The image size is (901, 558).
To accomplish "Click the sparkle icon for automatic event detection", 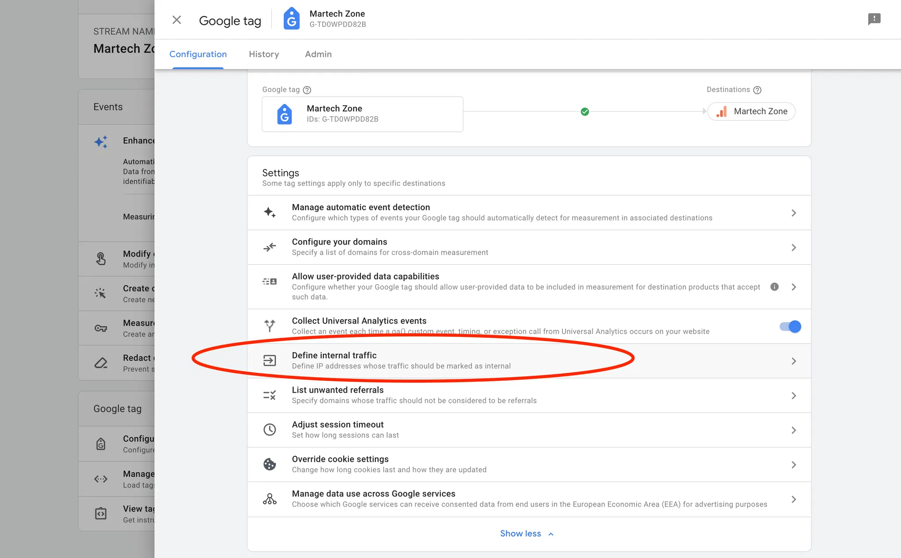I will coord(270,212).
